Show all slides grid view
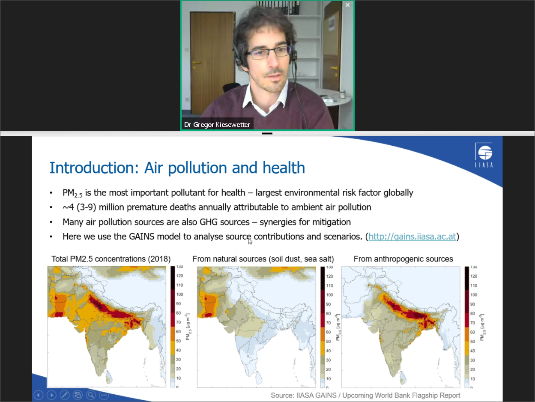 78,395
